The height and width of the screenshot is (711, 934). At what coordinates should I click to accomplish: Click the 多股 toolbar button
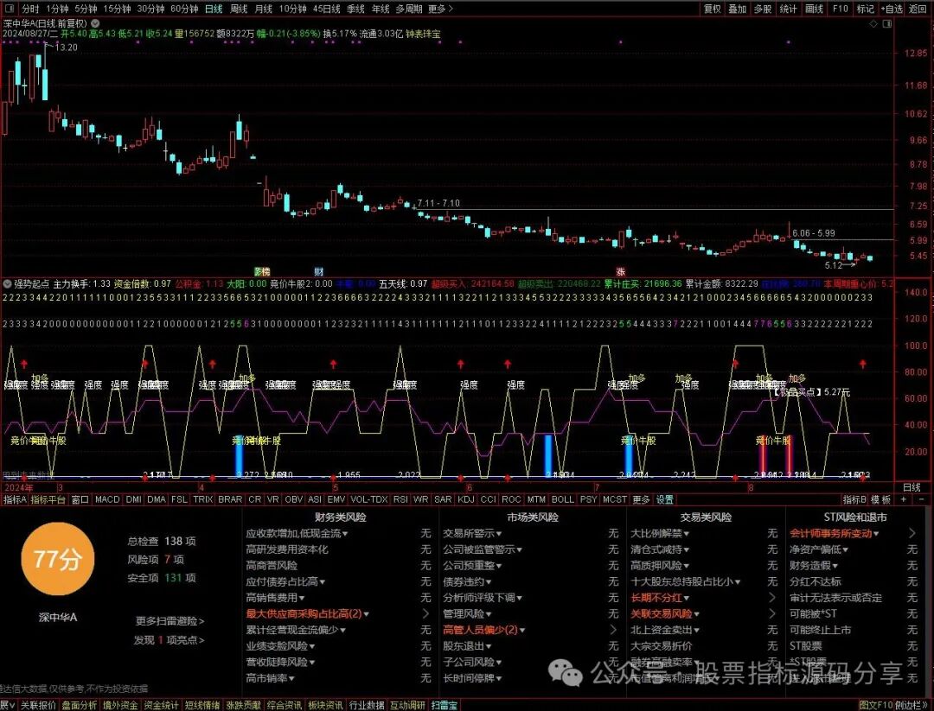tap(763, 9)
